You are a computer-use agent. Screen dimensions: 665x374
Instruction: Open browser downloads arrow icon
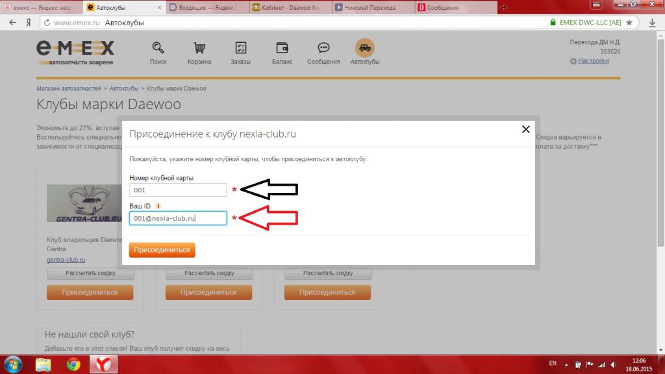coord(652,23)
